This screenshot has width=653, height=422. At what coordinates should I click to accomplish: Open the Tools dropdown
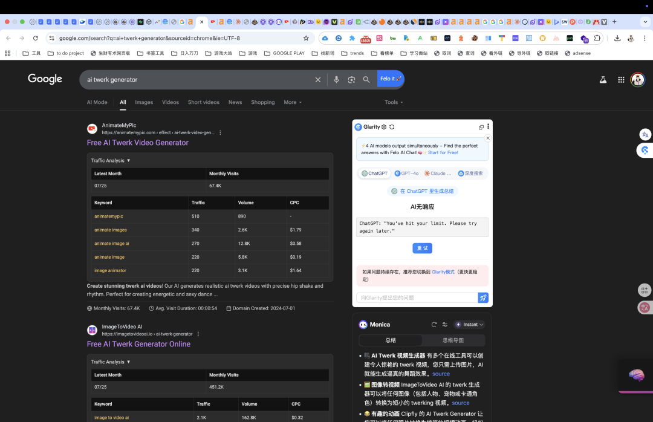coord(394,102)
